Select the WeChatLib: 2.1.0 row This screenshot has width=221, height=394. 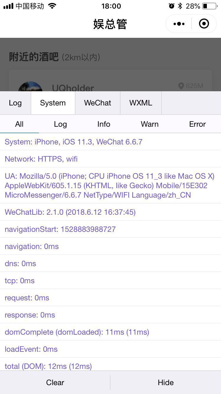coord(111,212)
